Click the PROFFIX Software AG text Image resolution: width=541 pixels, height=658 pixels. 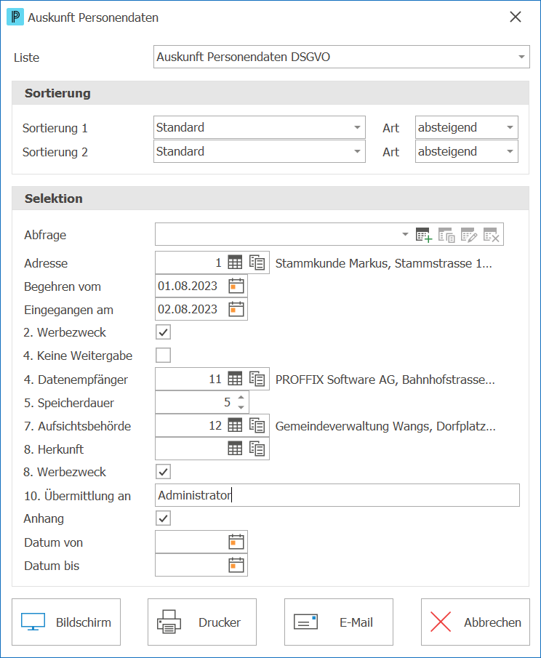pos(385,380)
